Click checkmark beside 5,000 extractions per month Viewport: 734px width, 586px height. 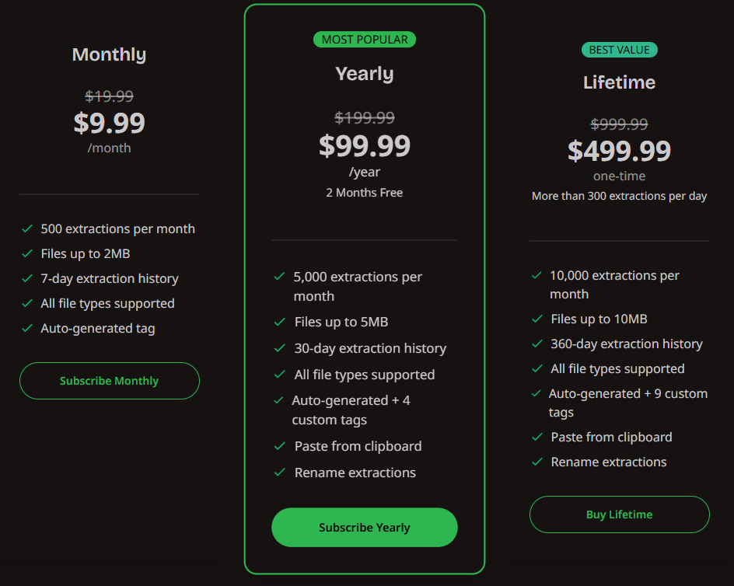point(279,277)
